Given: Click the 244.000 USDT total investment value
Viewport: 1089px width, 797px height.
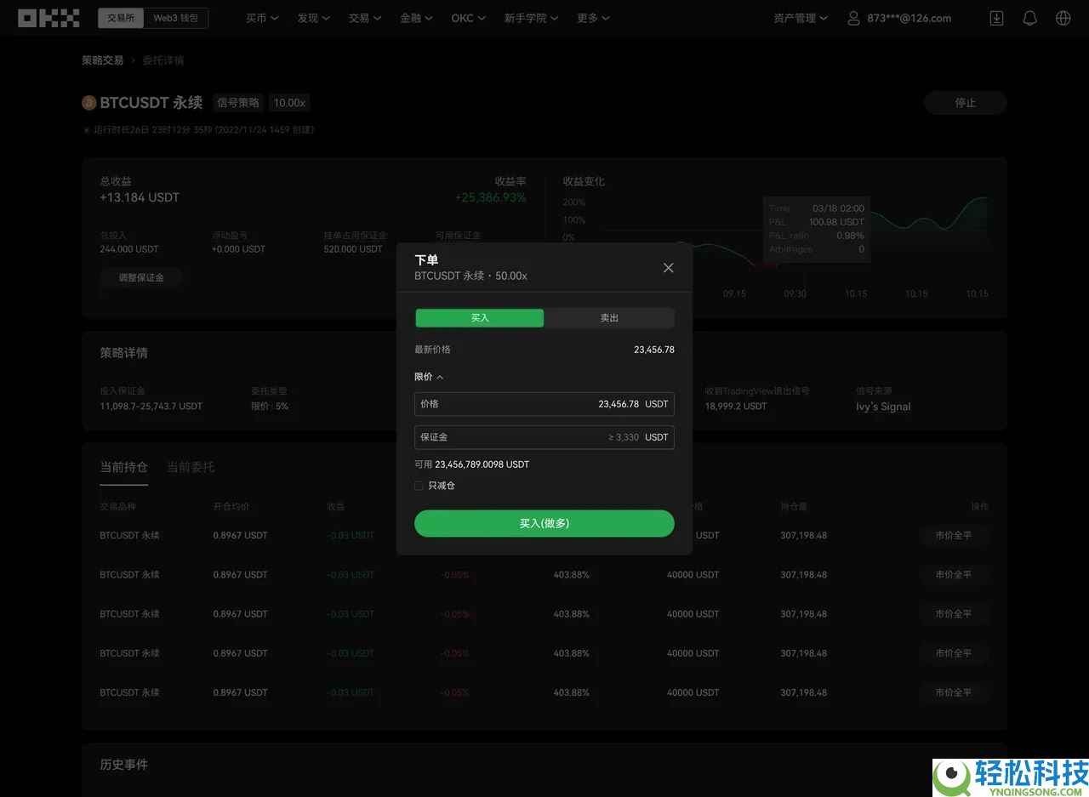Looking at the screenshot, I should pos(129,249).
